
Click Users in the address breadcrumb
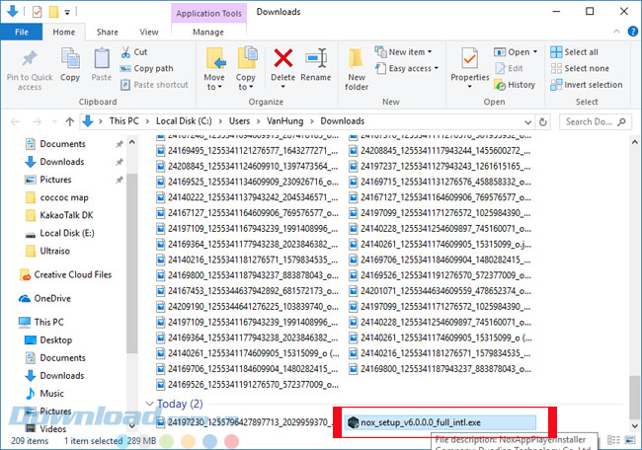pos(239,121)
